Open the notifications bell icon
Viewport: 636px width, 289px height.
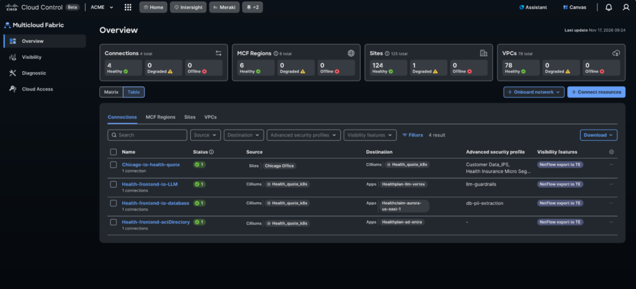[609, 7]
